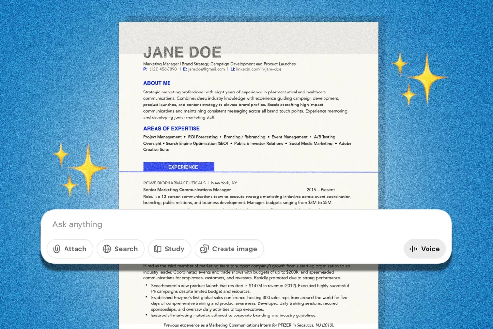This screenshot has width=493, height=329.
Task: Click the open book icon beside Study
Action: click(x=158, y=249)
